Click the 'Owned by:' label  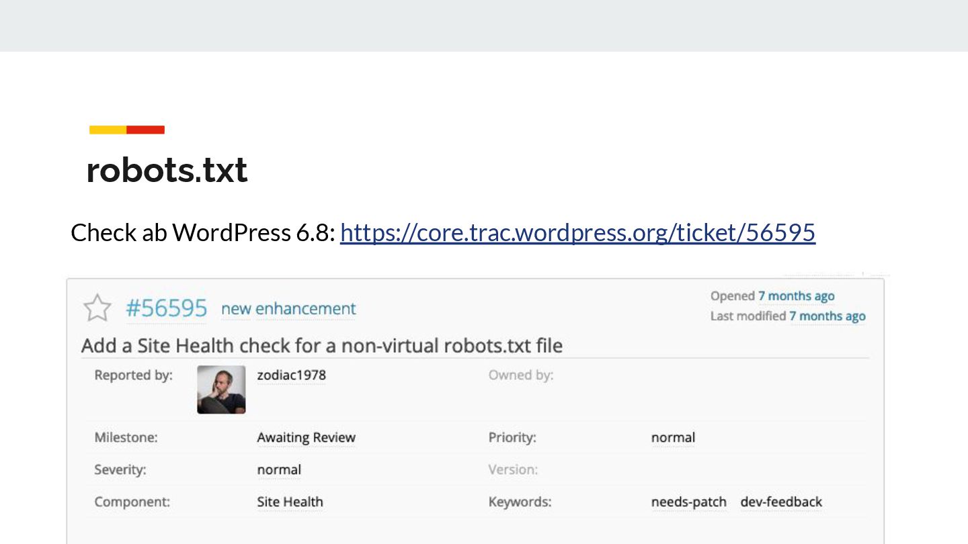pyautogui.click(x=521, y=375)
